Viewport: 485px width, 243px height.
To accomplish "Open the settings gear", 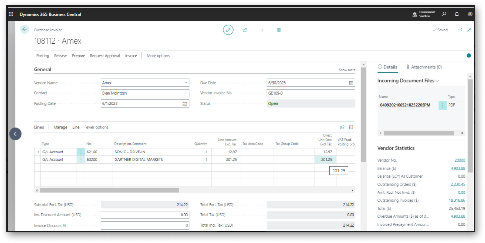I will [x=470, y=14].
